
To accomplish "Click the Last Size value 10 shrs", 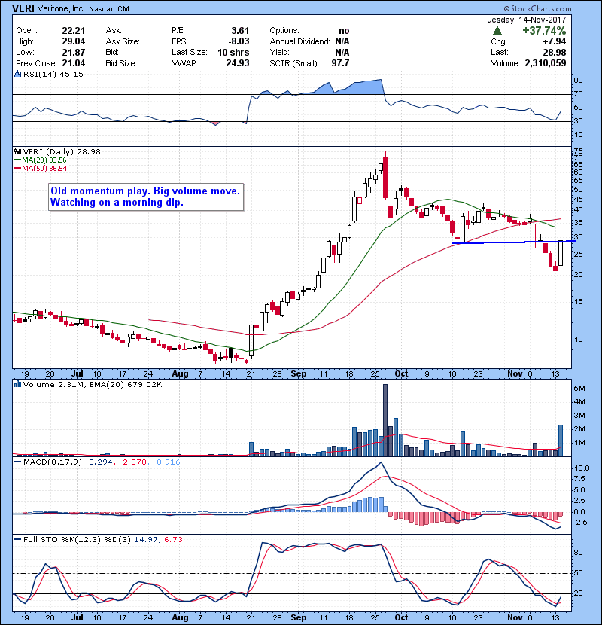I will coord(233,52).
